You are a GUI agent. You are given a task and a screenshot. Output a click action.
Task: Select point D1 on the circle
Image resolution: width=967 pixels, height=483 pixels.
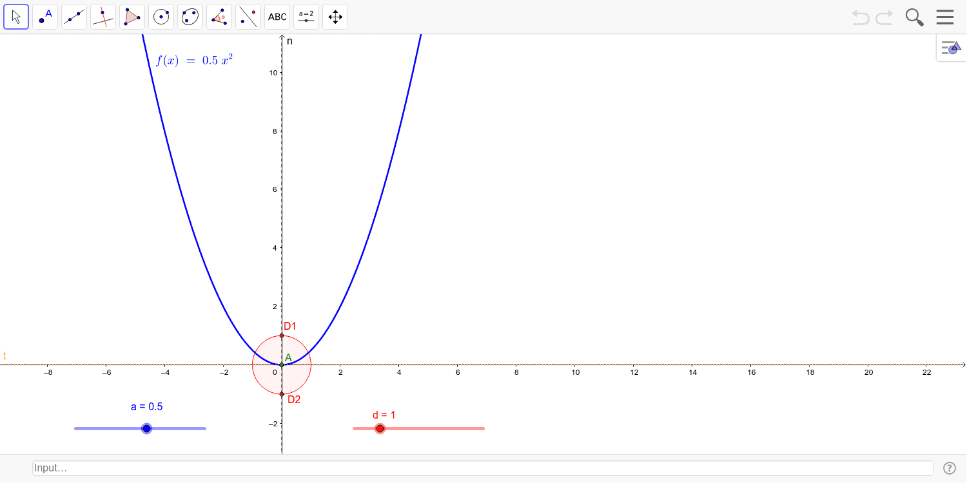point(282,336)
